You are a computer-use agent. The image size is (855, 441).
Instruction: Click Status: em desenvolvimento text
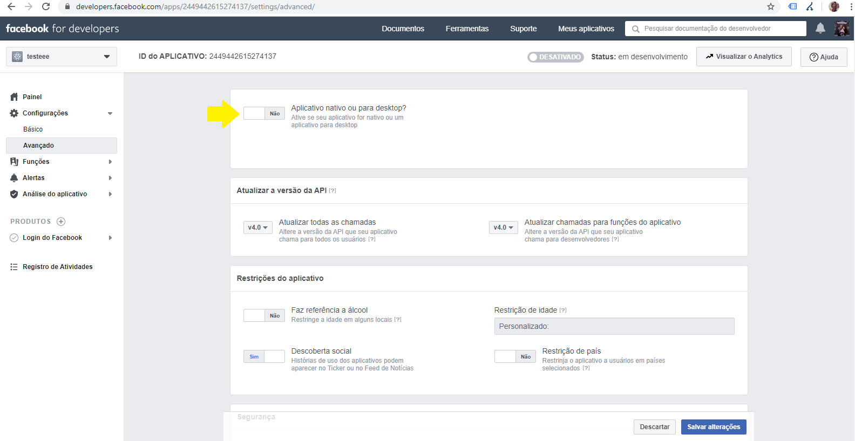639,57
